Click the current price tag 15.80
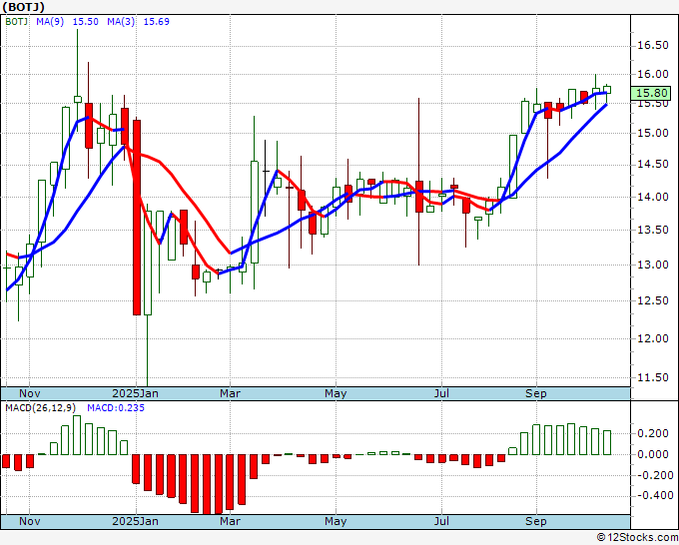679x545 pixels. 651,93
